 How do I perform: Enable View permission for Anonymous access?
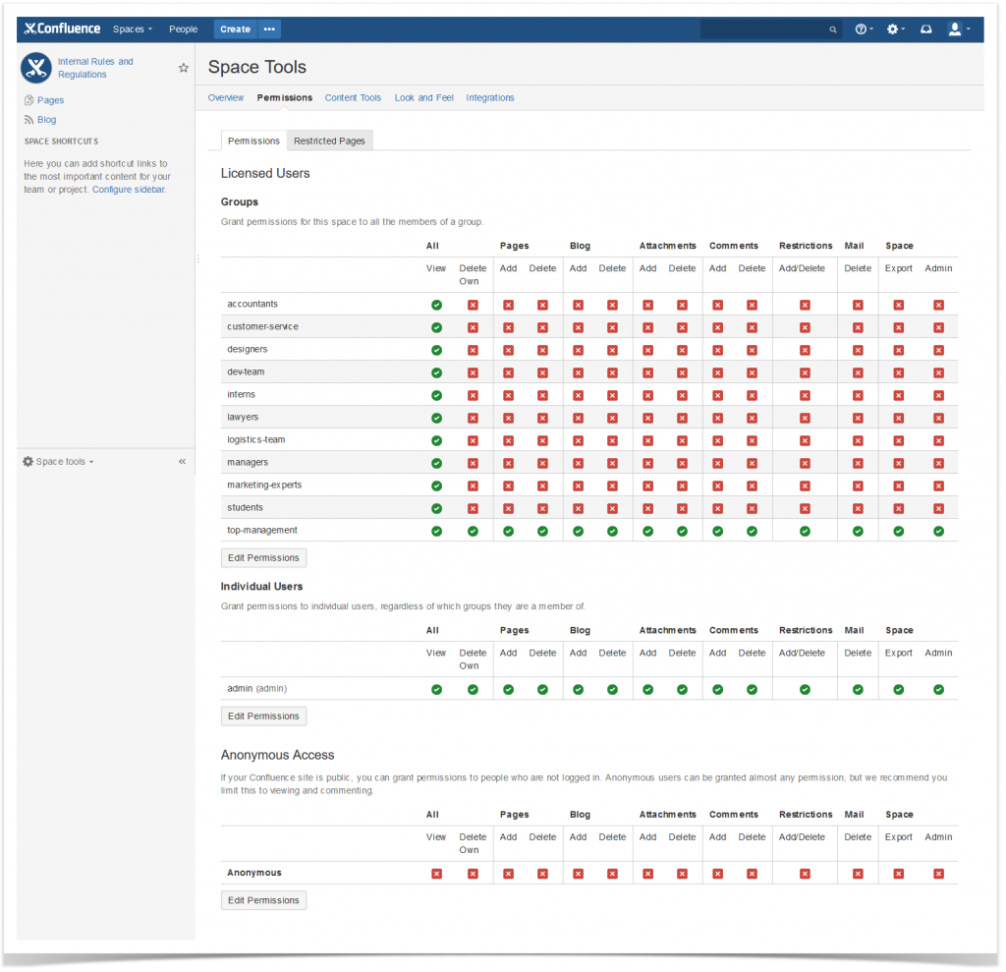coord(436,873)
